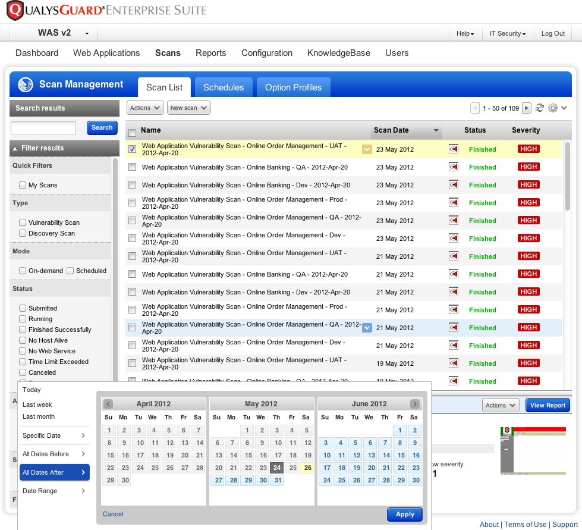Click Apply in date picker
Screen dimensions: 582x530
(x=405, y=514)
